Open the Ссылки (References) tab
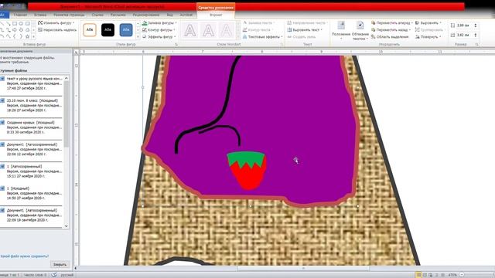Image resolution: width=495 pixels, height=278 pixels. click(97, 15)
